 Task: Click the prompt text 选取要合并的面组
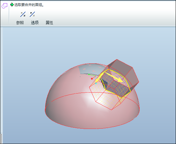29,5
